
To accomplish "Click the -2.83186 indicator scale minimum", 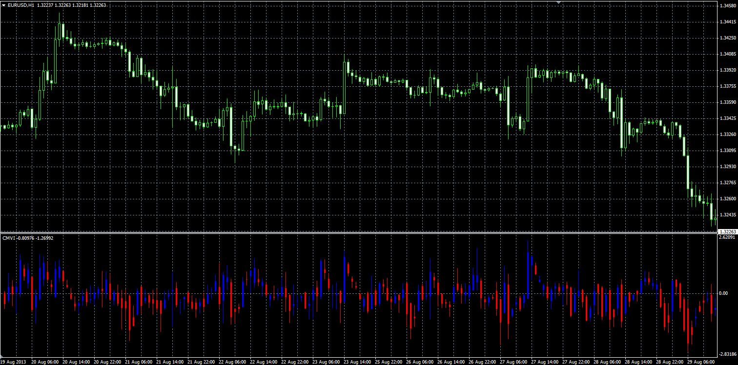I will (x=727, y=354).
